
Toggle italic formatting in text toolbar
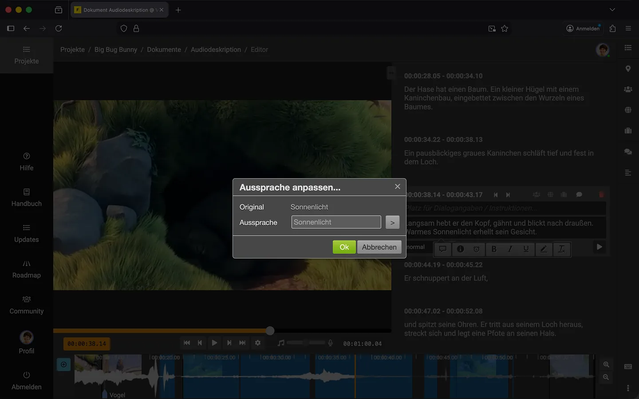(510, 249)
